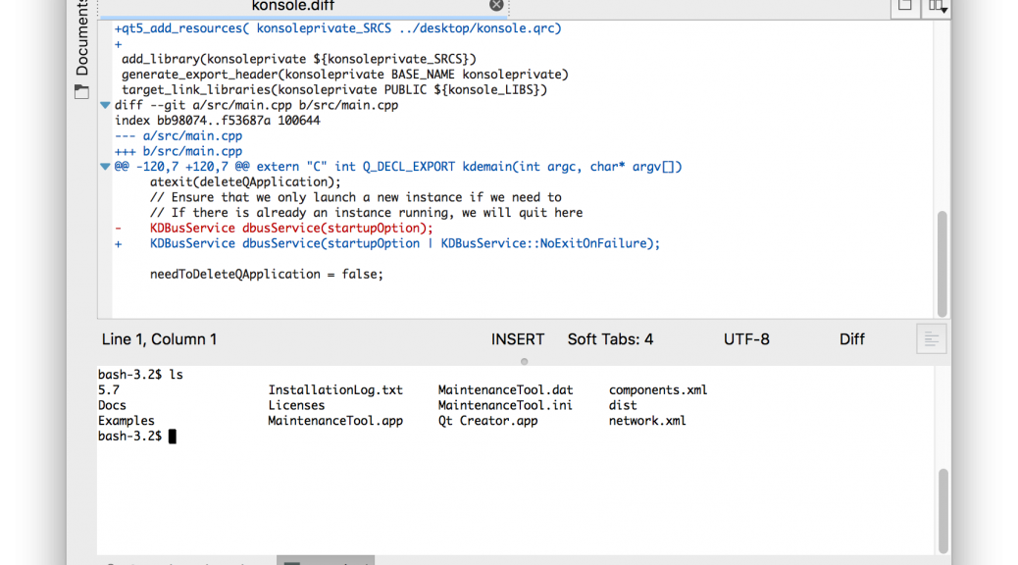The image size is (1018, 565).
Task: Collapse the 'diff --git a/src/main.cpp' fold triangle
Action: 105,105
